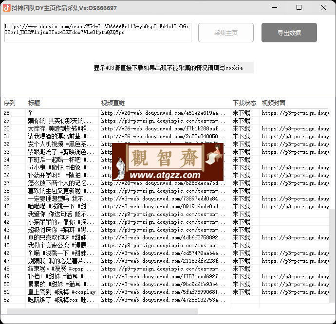Click video link ending cd57476aeb4e

[163, 253]
